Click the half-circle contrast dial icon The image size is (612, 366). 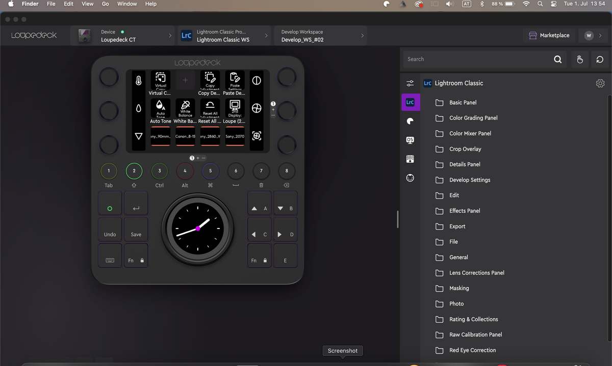pyautogui.click(x=257, y=80)
